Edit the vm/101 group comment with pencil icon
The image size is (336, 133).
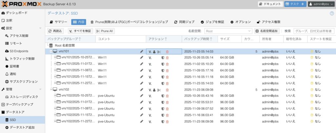(x=141, y=52)
